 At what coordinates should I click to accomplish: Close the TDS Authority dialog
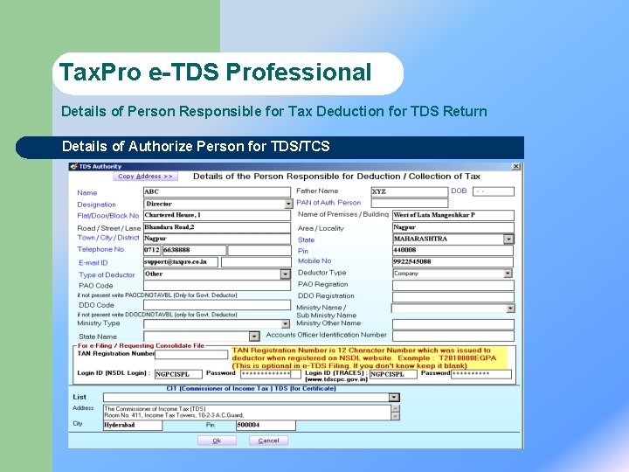click(516, 166)
